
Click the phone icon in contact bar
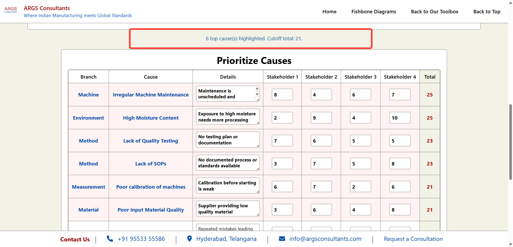coord(110,238)
